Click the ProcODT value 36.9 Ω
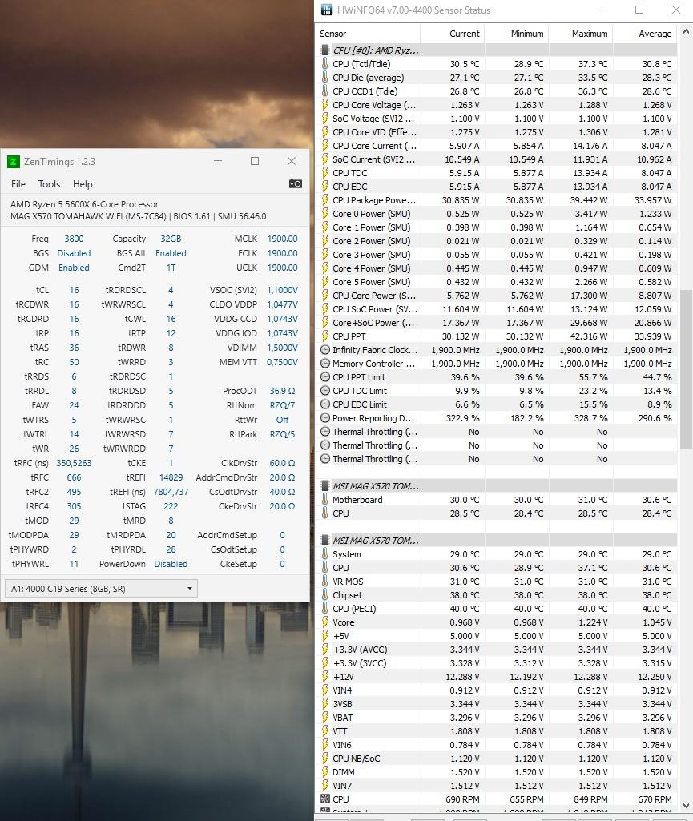The width and height of the screenshot is (693, 821). tap(282, 391)
